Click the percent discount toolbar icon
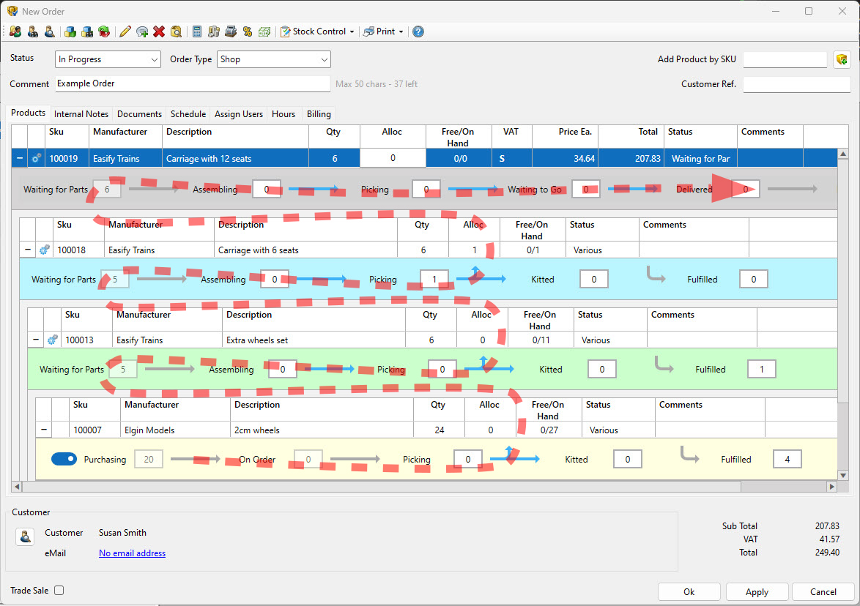Viewport: 860px width, 606px height. coord(247,31)
